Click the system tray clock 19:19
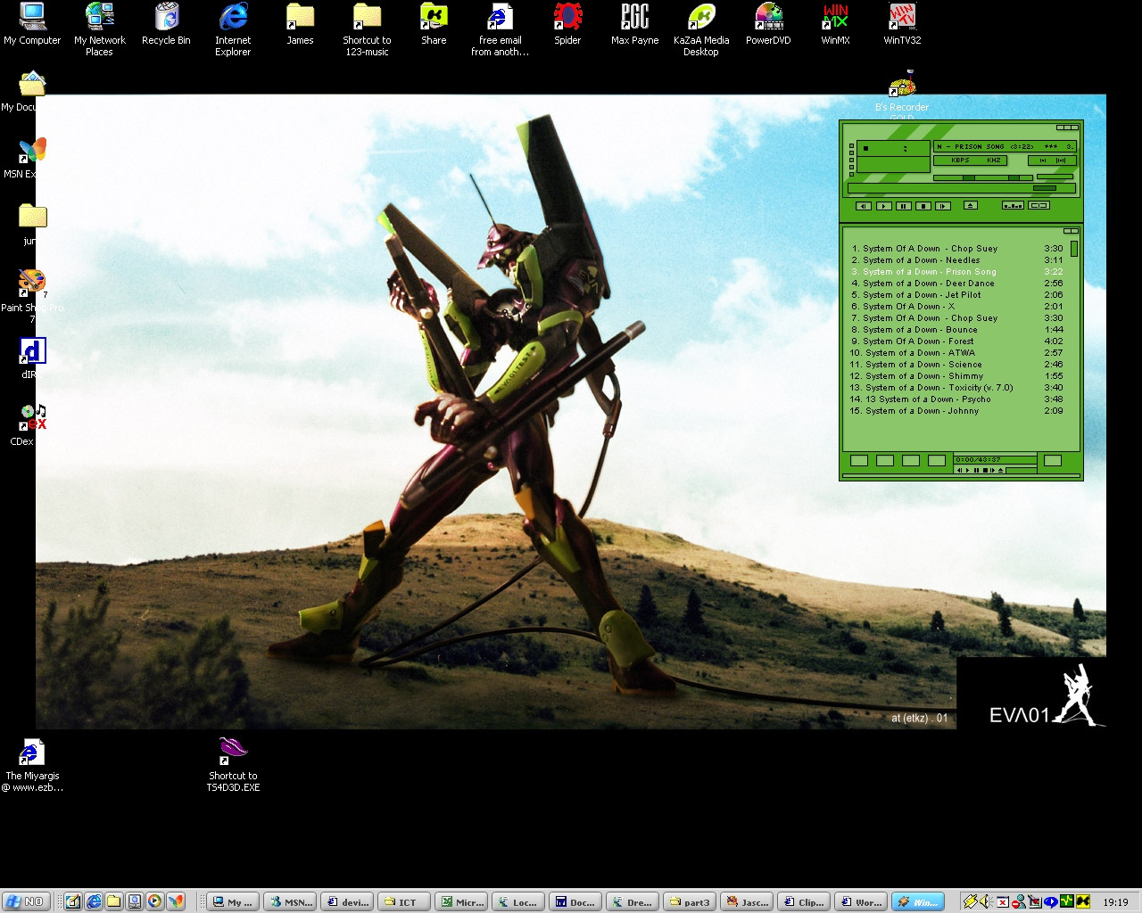The image size is (1142, 913). tap(1115, 902)
